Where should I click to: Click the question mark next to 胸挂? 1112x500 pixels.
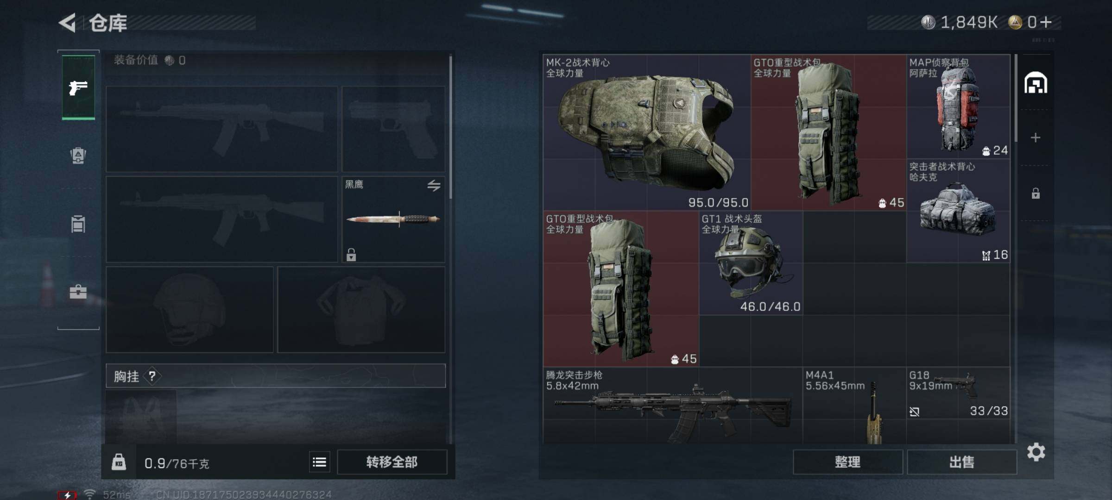tap(152, 376)
